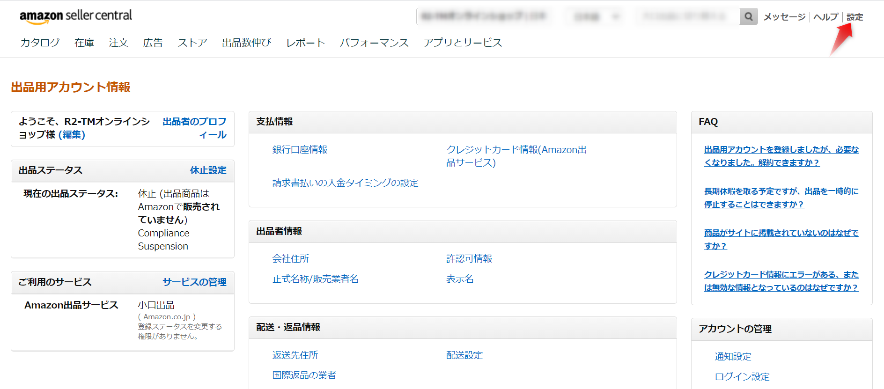Click the (編集) edit link

pyautogui.click(x=72, y=135)
